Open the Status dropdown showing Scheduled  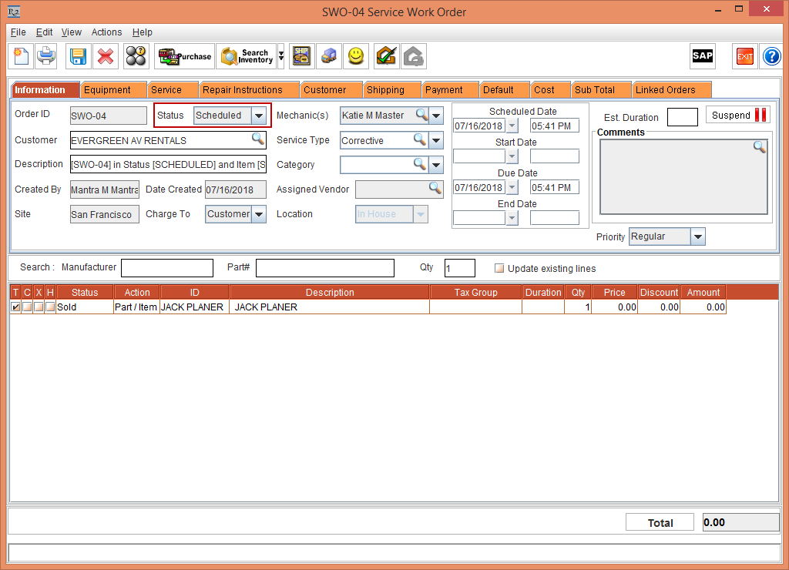(259, 115)
